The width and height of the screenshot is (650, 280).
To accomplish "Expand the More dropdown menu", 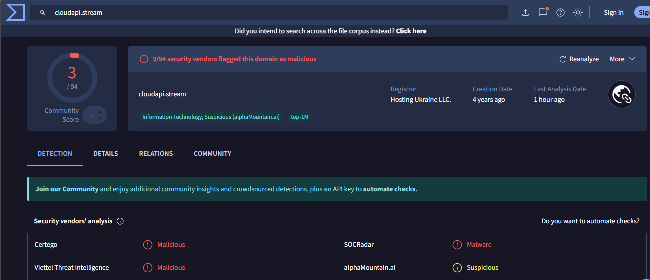I will (622, 59).
